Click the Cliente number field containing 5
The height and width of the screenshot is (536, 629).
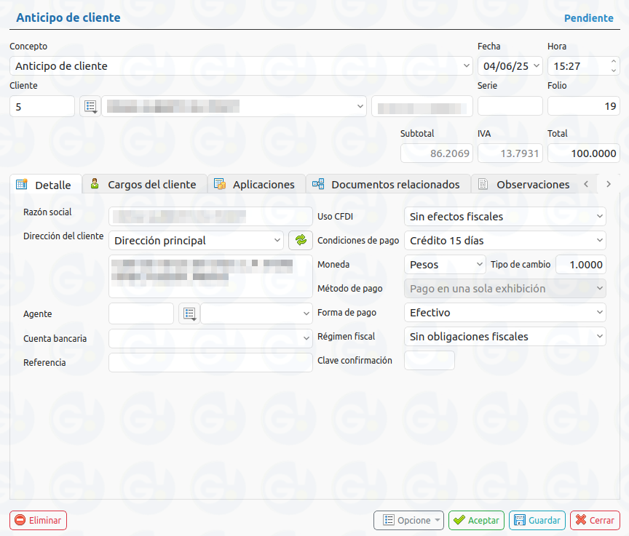click(42, 106)
